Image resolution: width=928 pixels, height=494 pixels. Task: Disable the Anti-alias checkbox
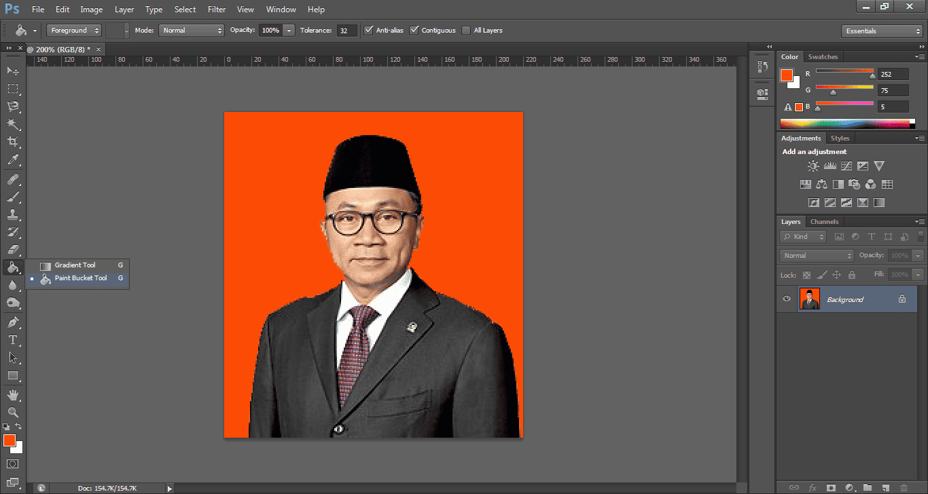pyautogui.click(x=369, y=31)
